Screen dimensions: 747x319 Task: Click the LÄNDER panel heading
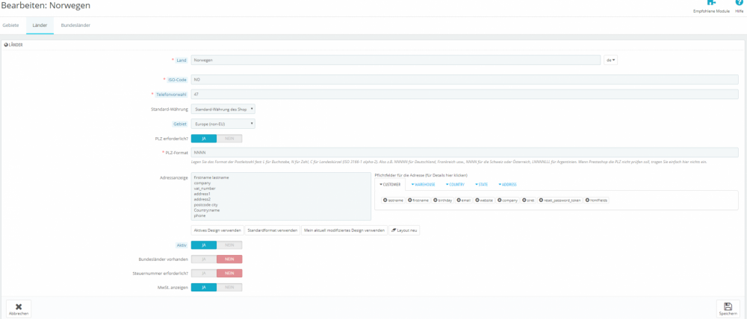(x=13, y=45)
